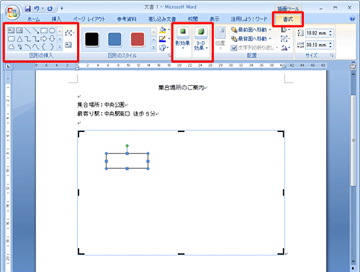Open the edit shape points menu
Image resolution: width=360 pixels, height=272 pixels.
coord(70,32)
